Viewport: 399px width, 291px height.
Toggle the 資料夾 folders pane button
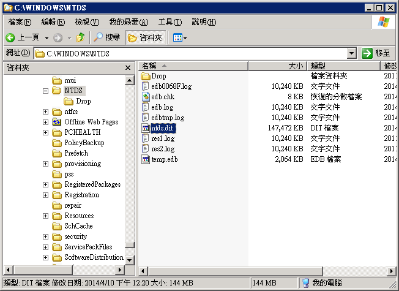pos(146,38)
